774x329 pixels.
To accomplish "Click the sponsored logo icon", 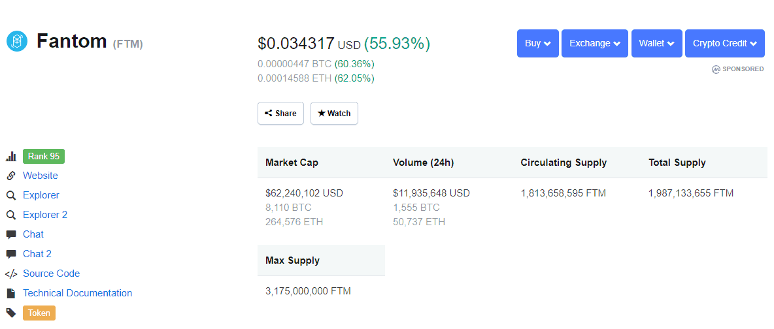I will point(716,69).
